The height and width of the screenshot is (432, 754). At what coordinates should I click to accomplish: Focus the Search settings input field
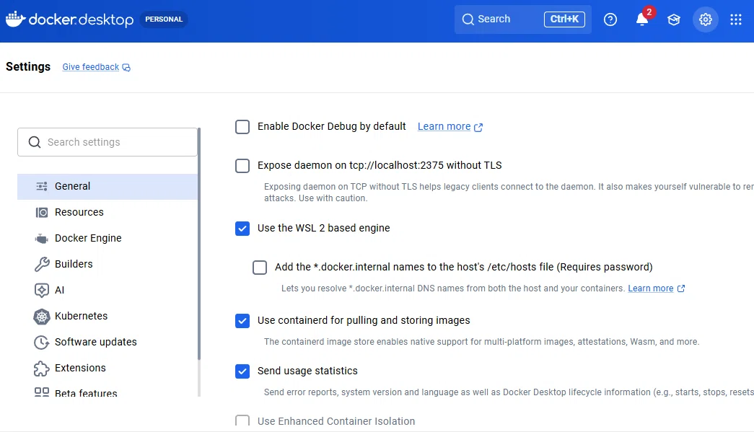click(x=108, y=142)
